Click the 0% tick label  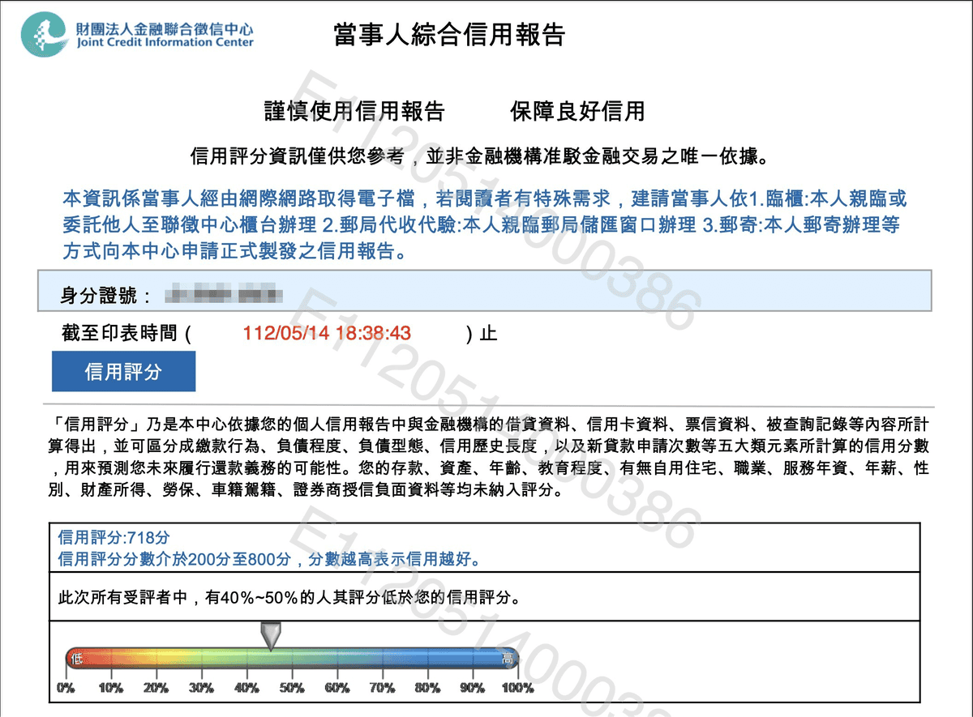pyautogui.click(x=66, y=688)
